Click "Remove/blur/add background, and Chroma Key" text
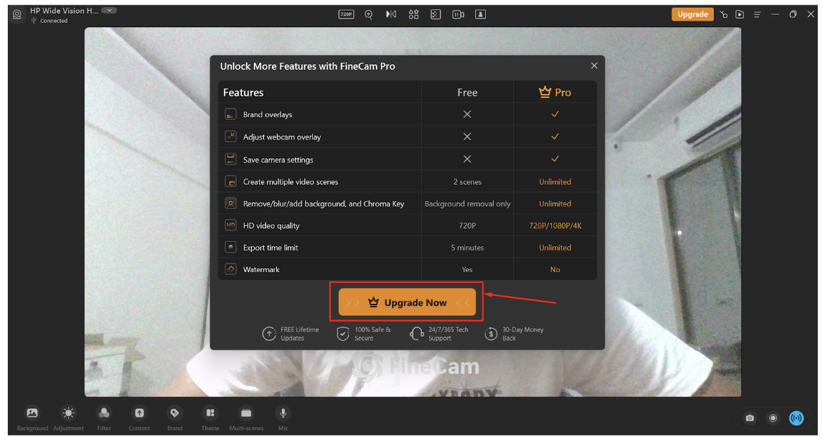The height and width of the screenshot is (442, 823). point(323,204)
